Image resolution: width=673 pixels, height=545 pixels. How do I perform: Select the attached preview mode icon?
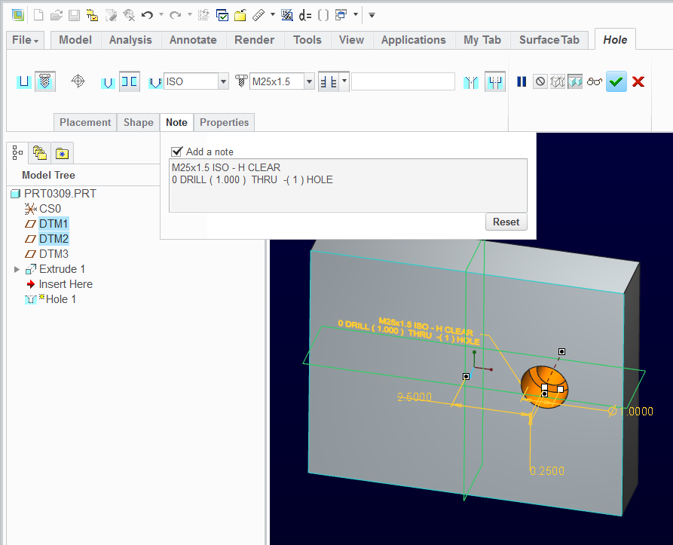point(575,81)
